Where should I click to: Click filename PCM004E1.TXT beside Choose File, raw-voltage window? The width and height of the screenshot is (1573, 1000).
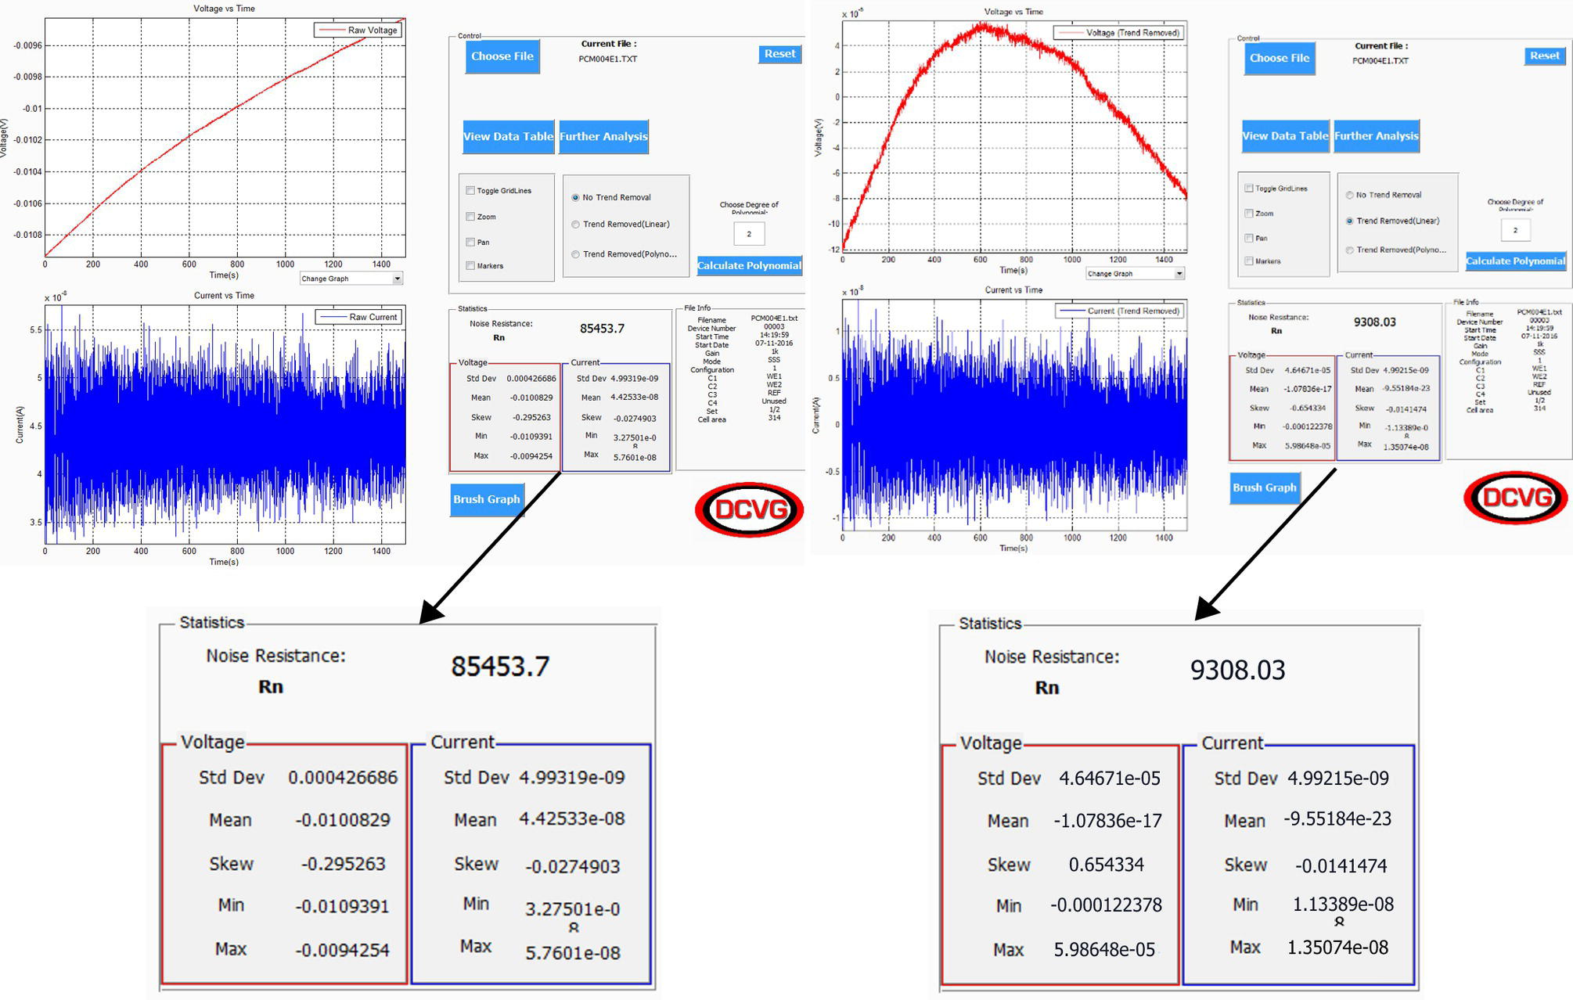pos(608,59)
